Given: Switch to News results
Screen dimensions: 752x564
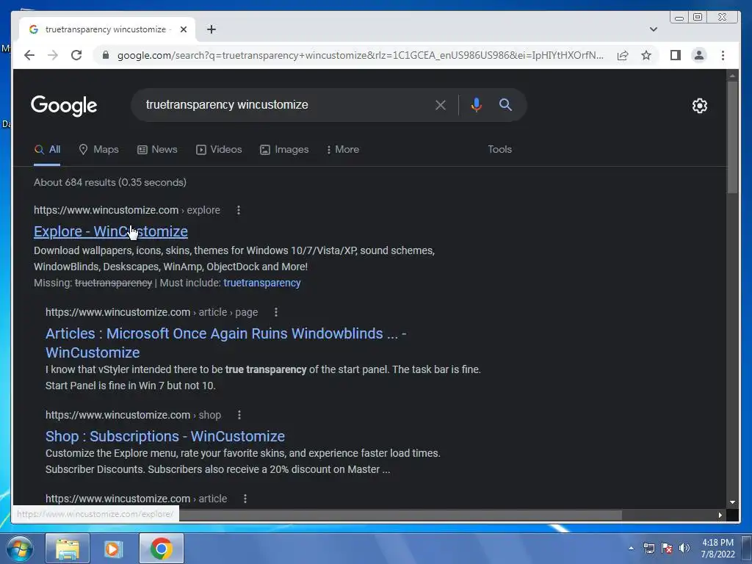Looking at the screenshot, I should click(x=157, y=150).
